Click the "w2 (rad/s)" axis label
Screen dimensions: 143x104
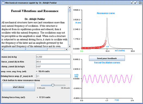coord(120,51)
